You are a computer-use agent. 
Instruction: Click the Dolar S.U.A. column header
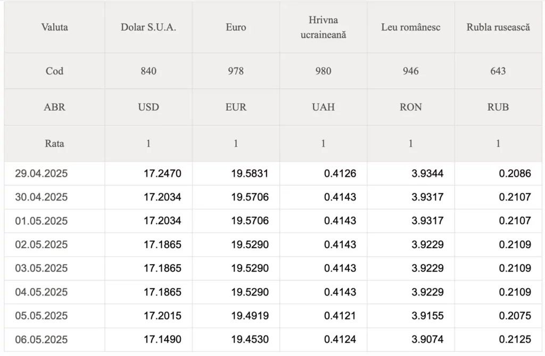coord(148,27)
